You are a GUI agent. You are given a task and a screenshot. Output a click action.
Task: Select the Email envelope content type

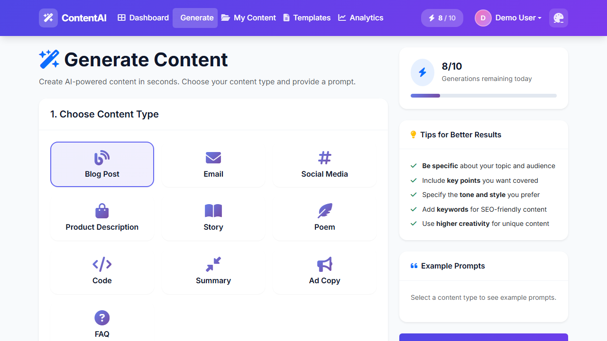click(x=213, y=164)
